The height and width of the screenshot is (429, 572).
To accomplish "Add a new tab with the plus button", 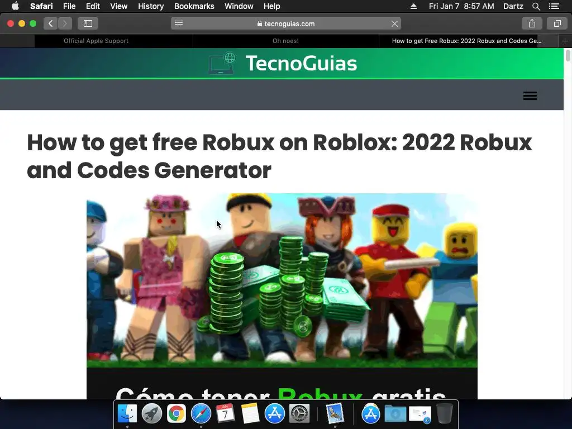I will (565, 41).
